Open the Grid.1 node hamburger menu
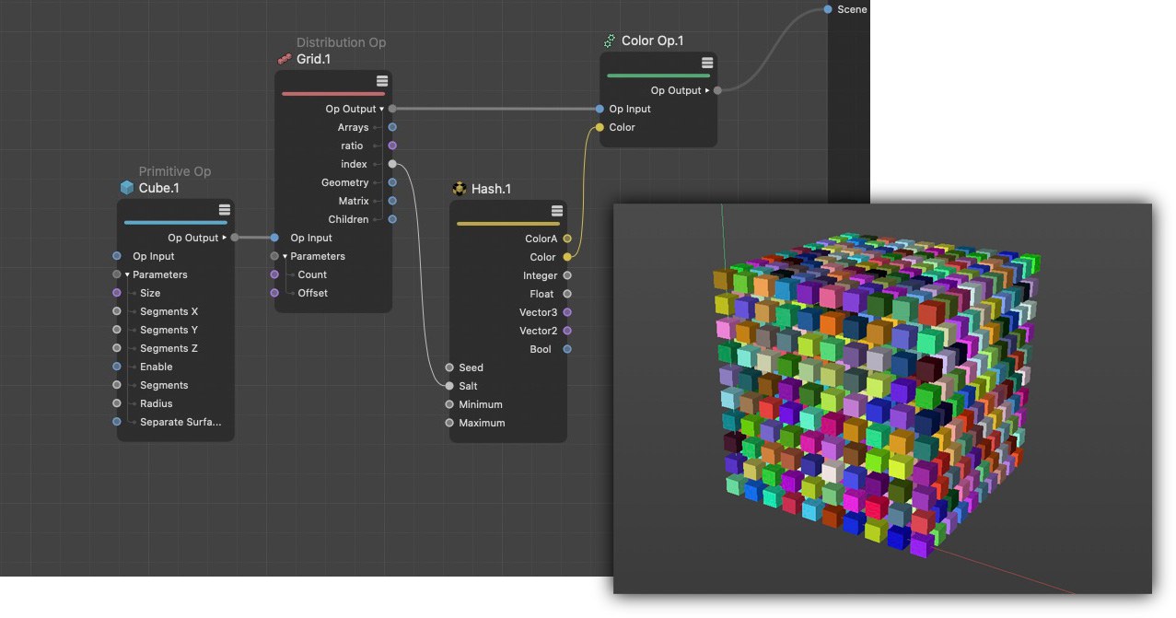 click(x=381, y=81)
